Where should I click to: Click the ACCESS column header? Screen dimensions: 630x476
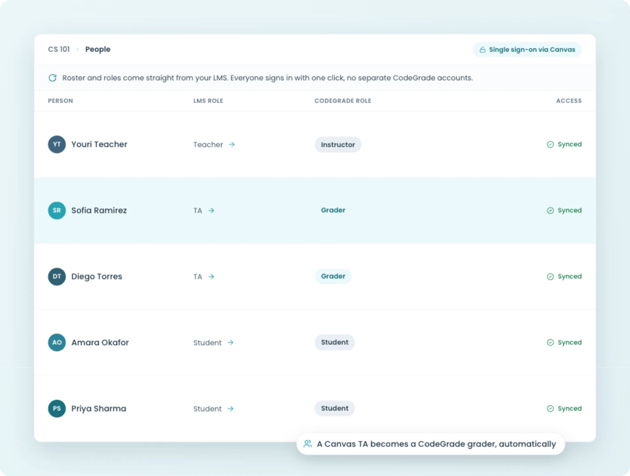pyautogui.click(x=569, y=101)
